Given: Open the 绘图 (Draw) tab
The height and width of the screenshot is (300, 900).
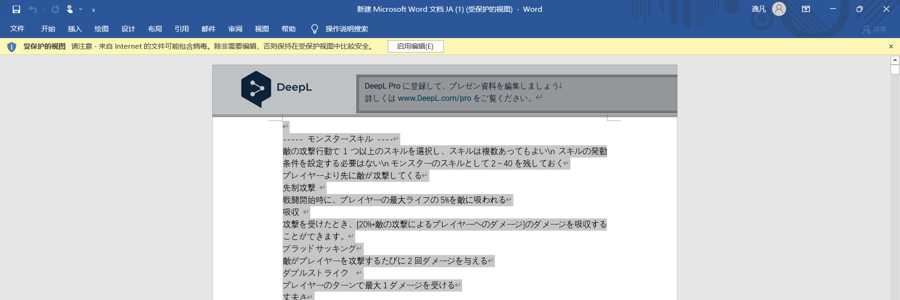Looking at the screenshot, I should pos(102,29).
